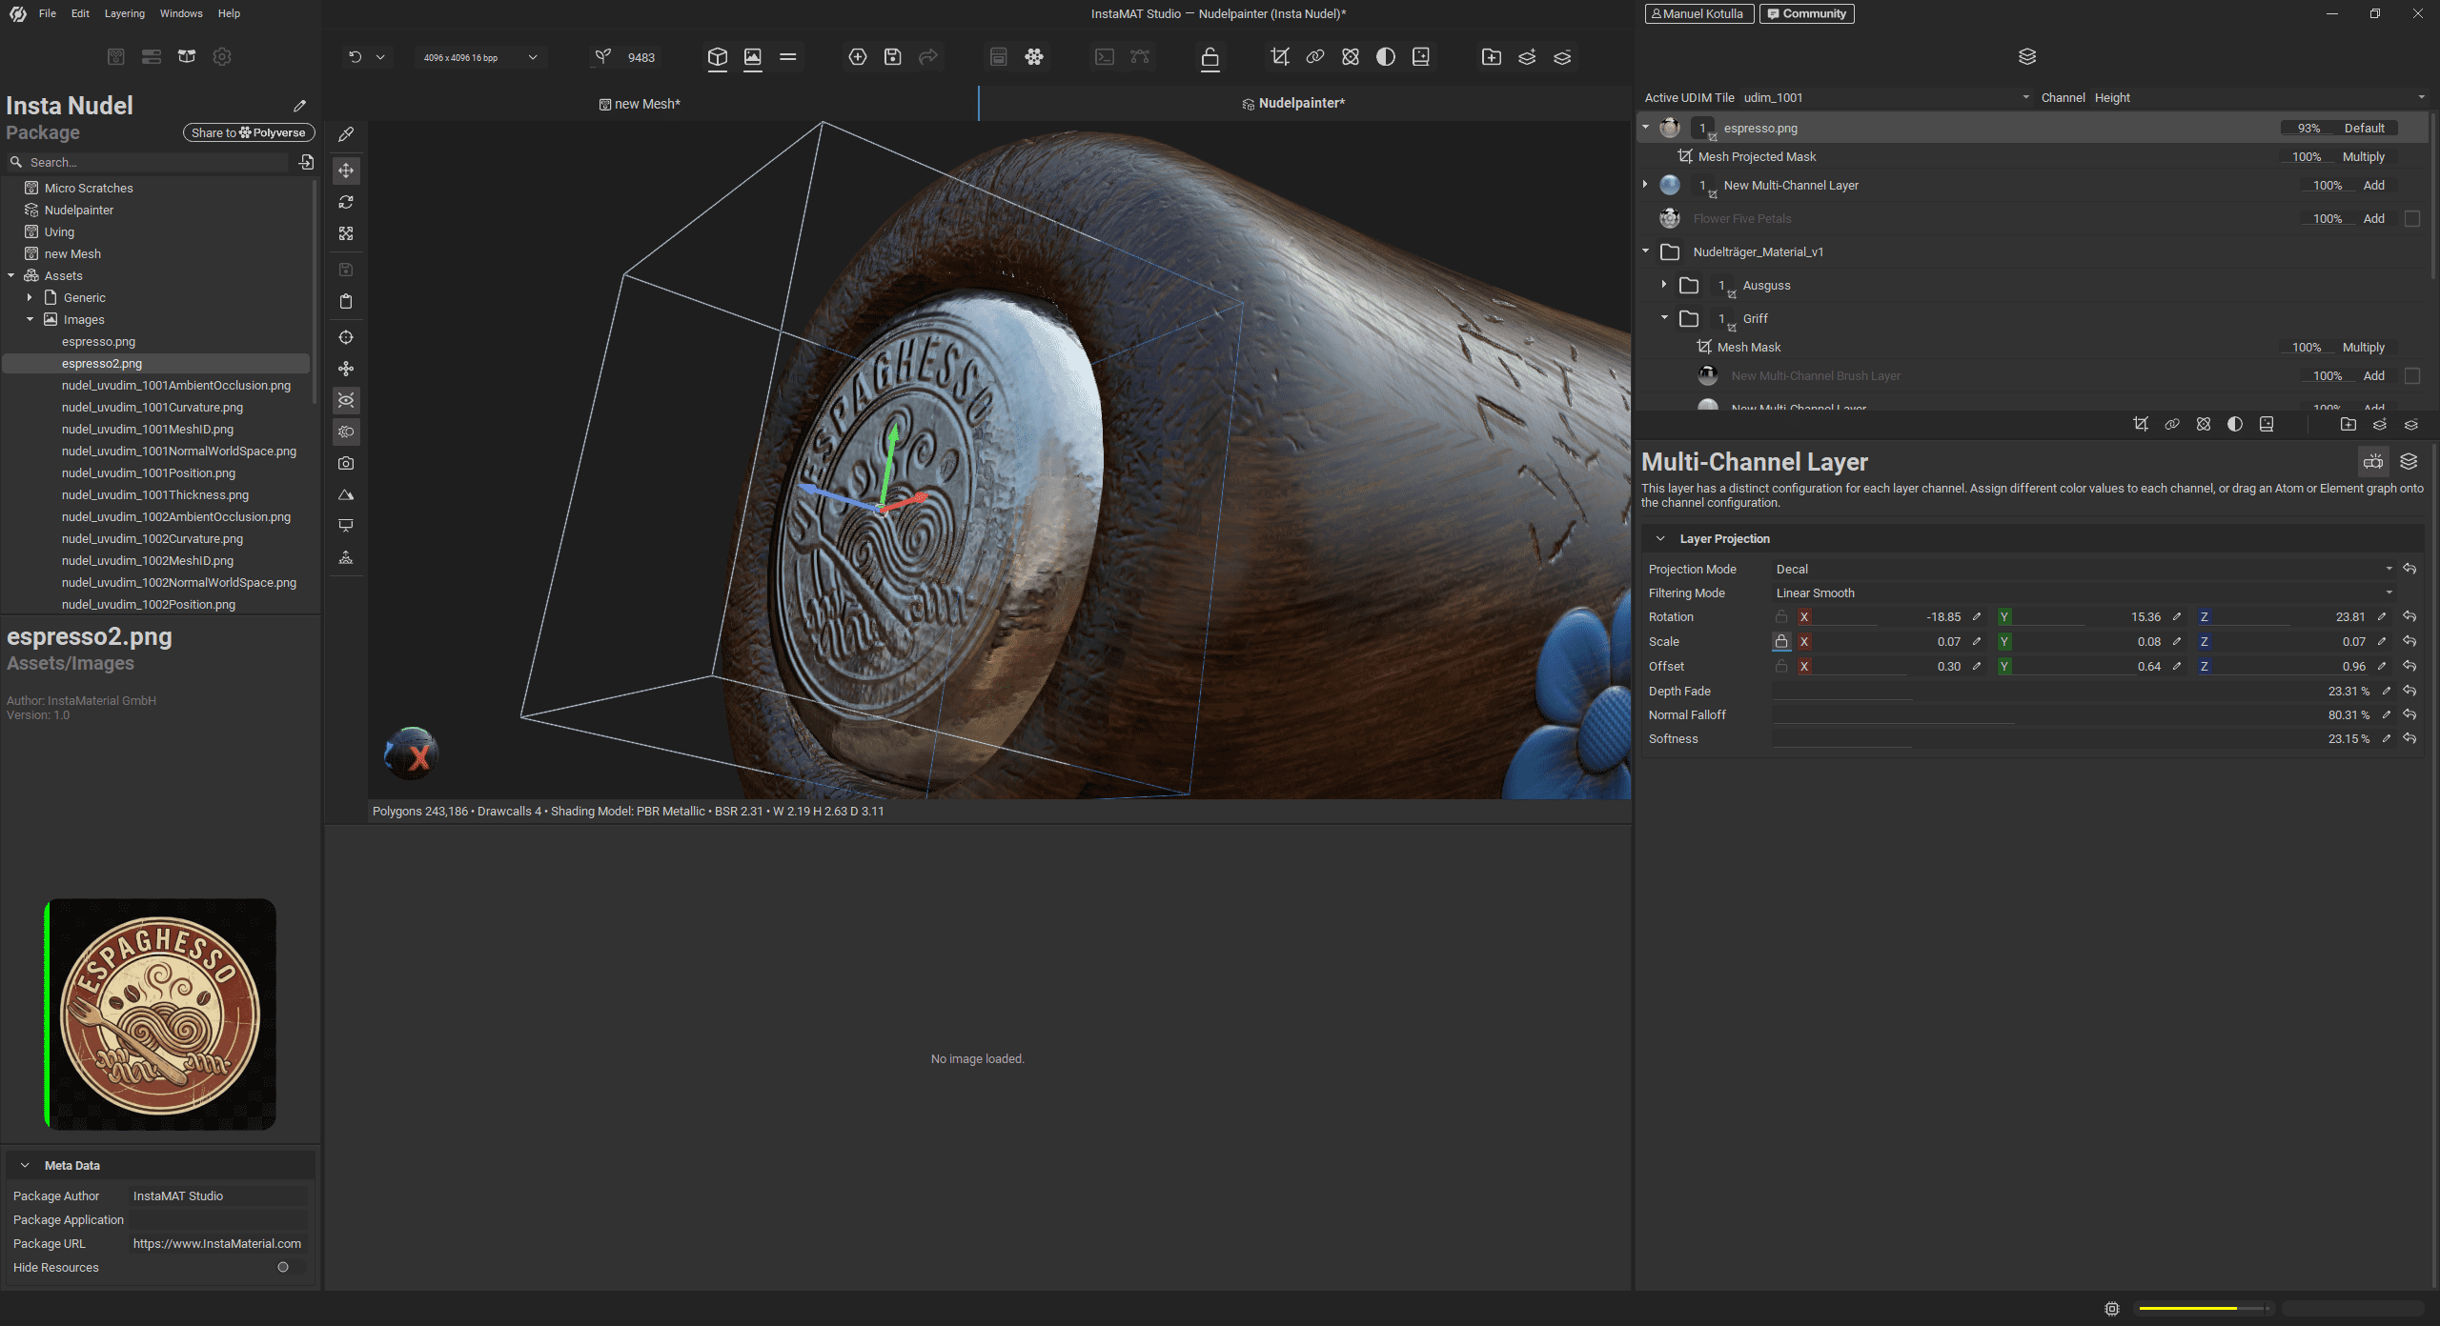Open the Community page

(x=1805, y=13)
